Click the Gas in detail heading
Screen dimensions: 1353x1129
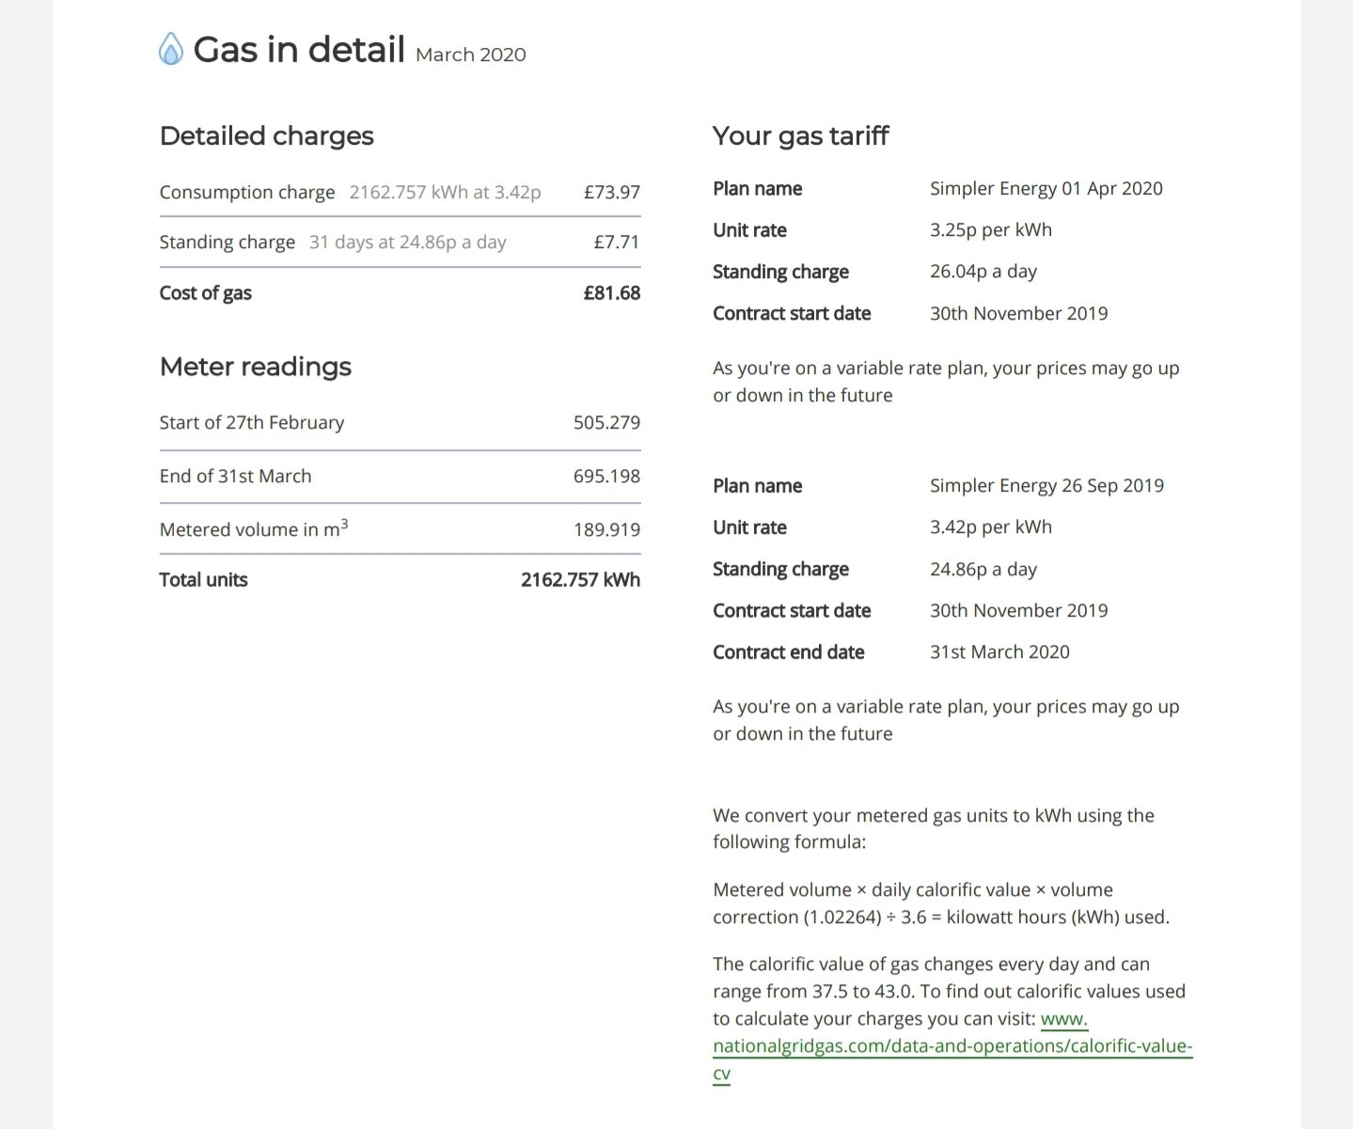[x=299, y=49]
